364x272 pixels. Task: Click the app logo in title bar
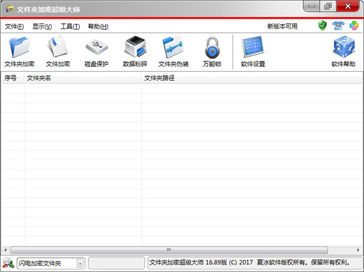[x=10, y=9]
